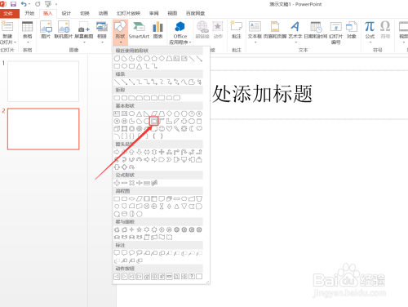
Task: Pick the Cube shape
Action: [x=117, y=128]
